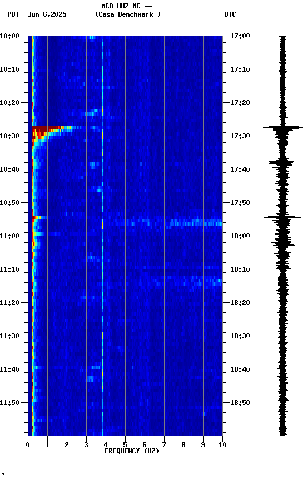The width and height of the screenshot is (307, 480).
Task: Click the '17:30' UTC time label
Action: [x=240, y=136]
